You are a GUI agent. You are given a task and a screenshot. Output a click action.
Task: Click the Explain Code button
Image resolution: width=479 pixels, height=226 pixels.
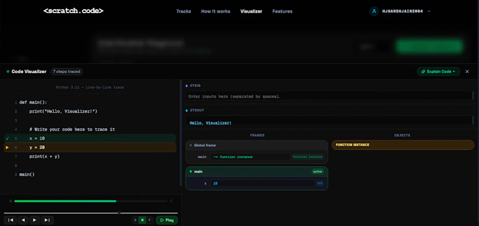pyautogui.click(x=438, y=71)
